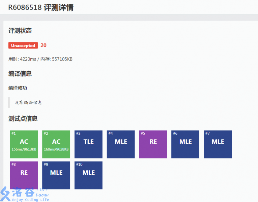Open test case #6 MLE tile
Viewport: 258px width, 202px height.
(185, 144)
